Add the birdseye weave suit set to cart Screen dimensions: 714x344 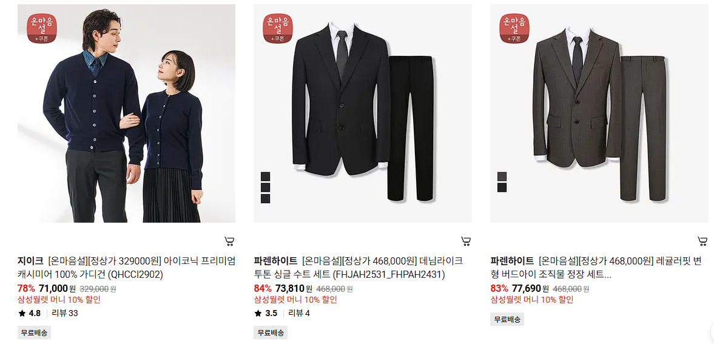[x=702, y=241]
